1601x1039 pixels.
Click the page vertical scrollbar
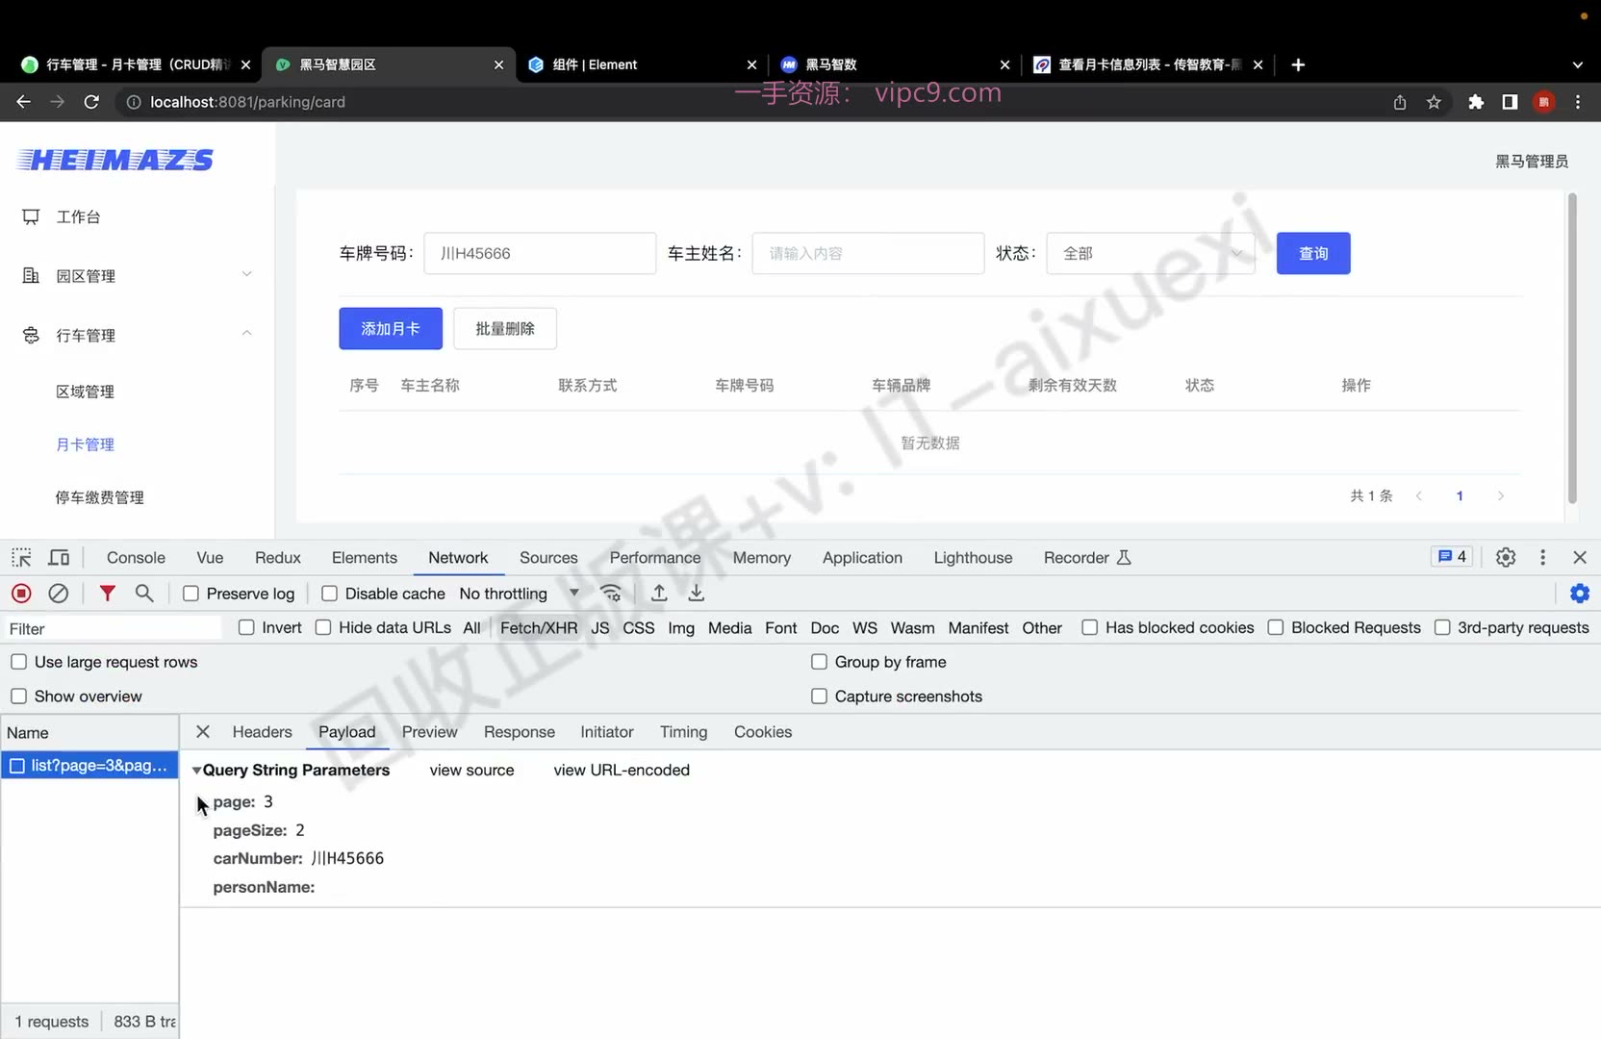[x=1572, y=348]
